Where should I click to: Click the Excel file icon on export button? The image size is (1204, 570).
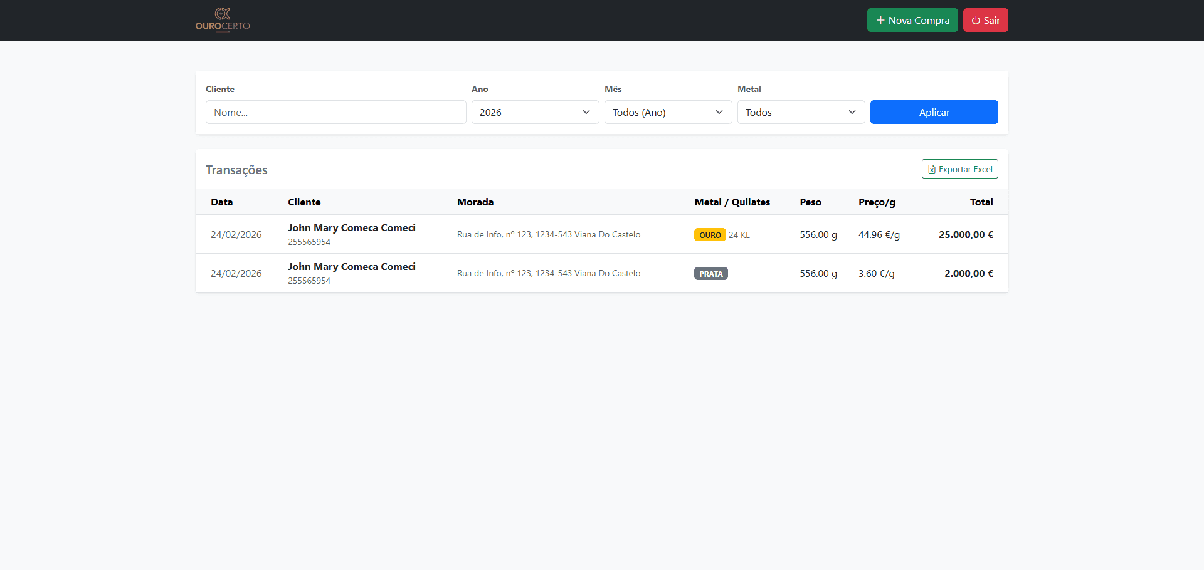point(932,169)
